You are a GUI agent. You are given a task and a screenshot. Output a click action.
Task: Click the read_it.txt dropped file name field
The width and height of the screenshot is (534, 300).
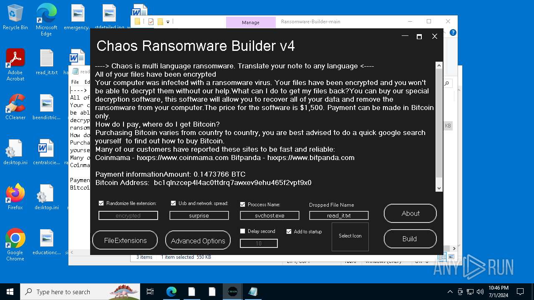[339, 215]
